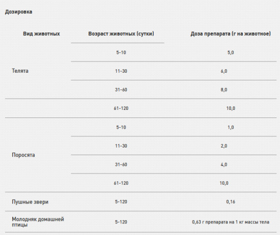280x235 pixels.
Task: Click the Доза препарата column header
Action: coord(231,34)
